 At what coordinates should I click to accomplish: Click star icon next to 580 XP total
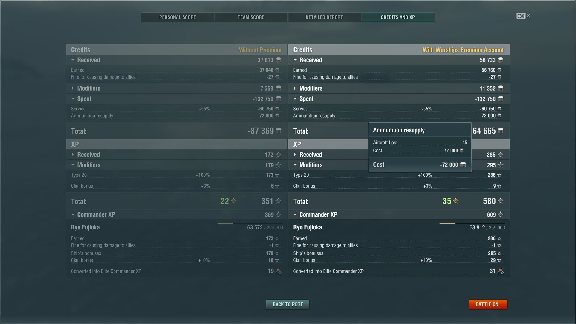click(500, 201)
